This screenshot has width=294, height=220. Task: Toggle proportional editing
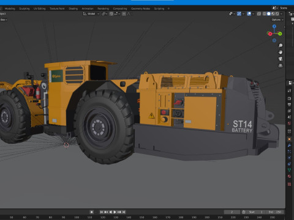click(x=124, y=14)
